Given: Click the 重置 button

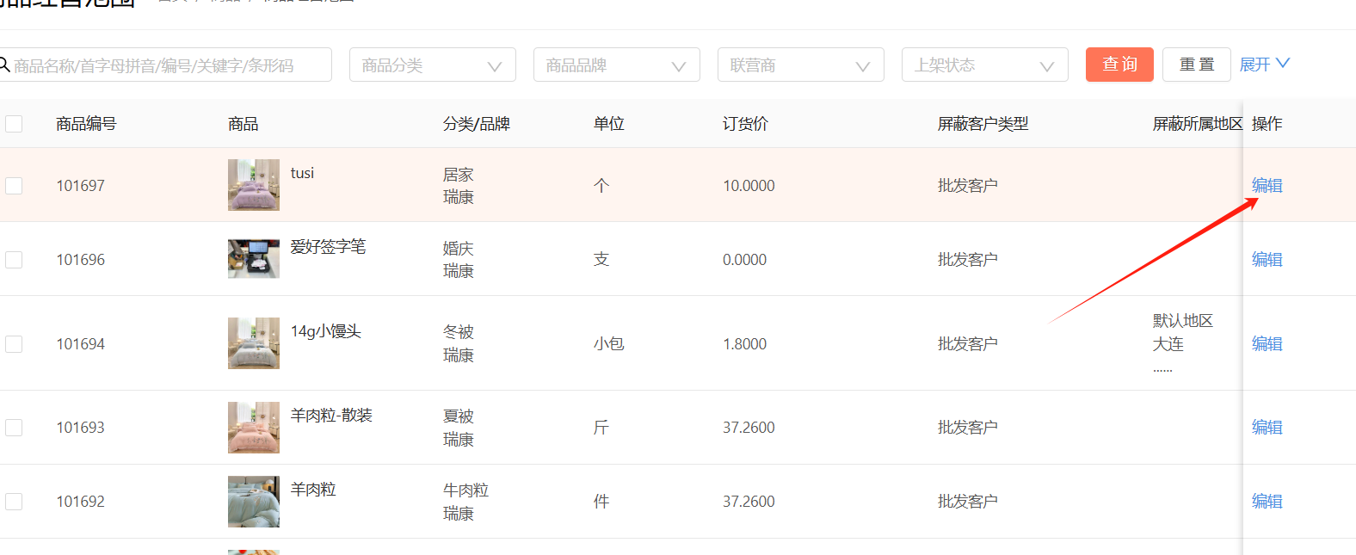Looking at the screenshot, I should [1197, 65].
